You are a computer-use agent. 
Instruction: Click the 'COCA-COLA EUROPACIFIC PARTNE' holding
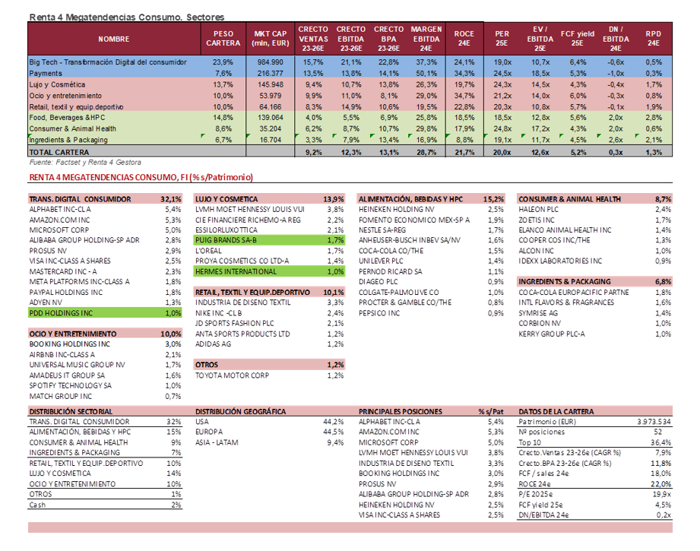[x=574, y=293]
